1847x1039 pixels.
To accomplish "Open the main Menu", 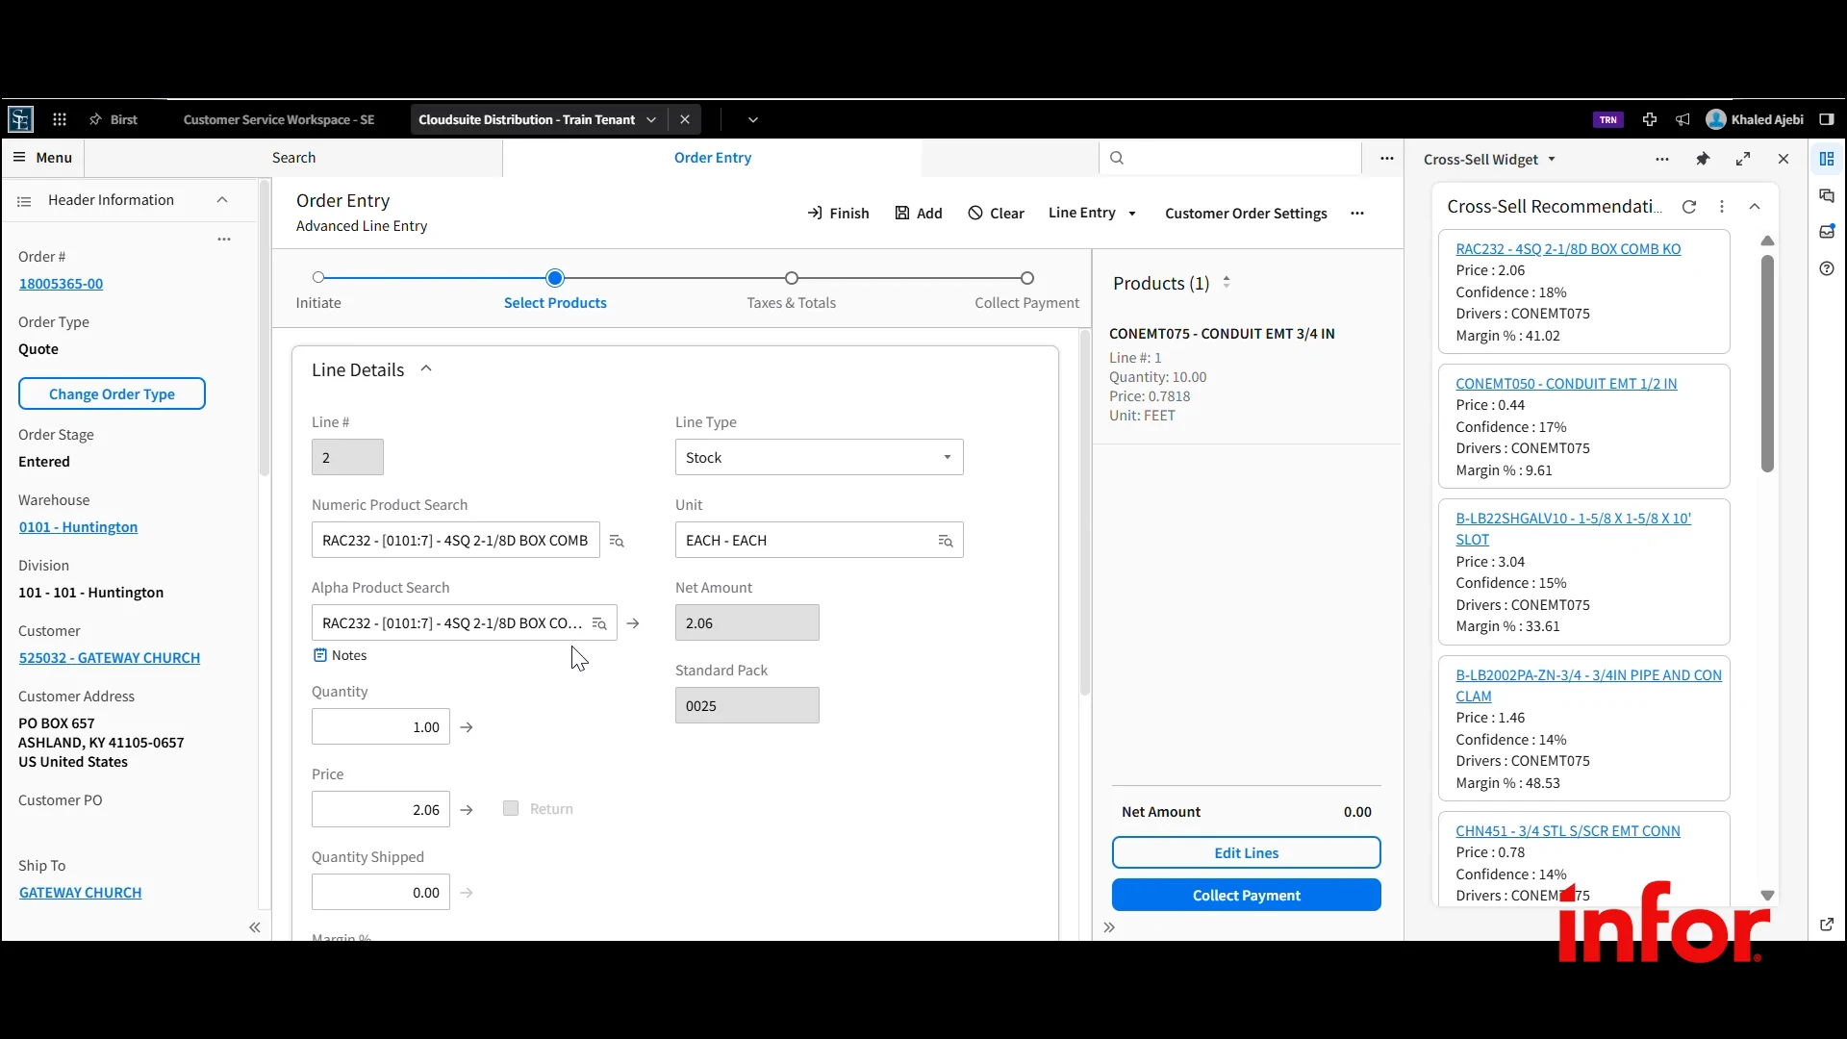I will (x=42, y=158).
